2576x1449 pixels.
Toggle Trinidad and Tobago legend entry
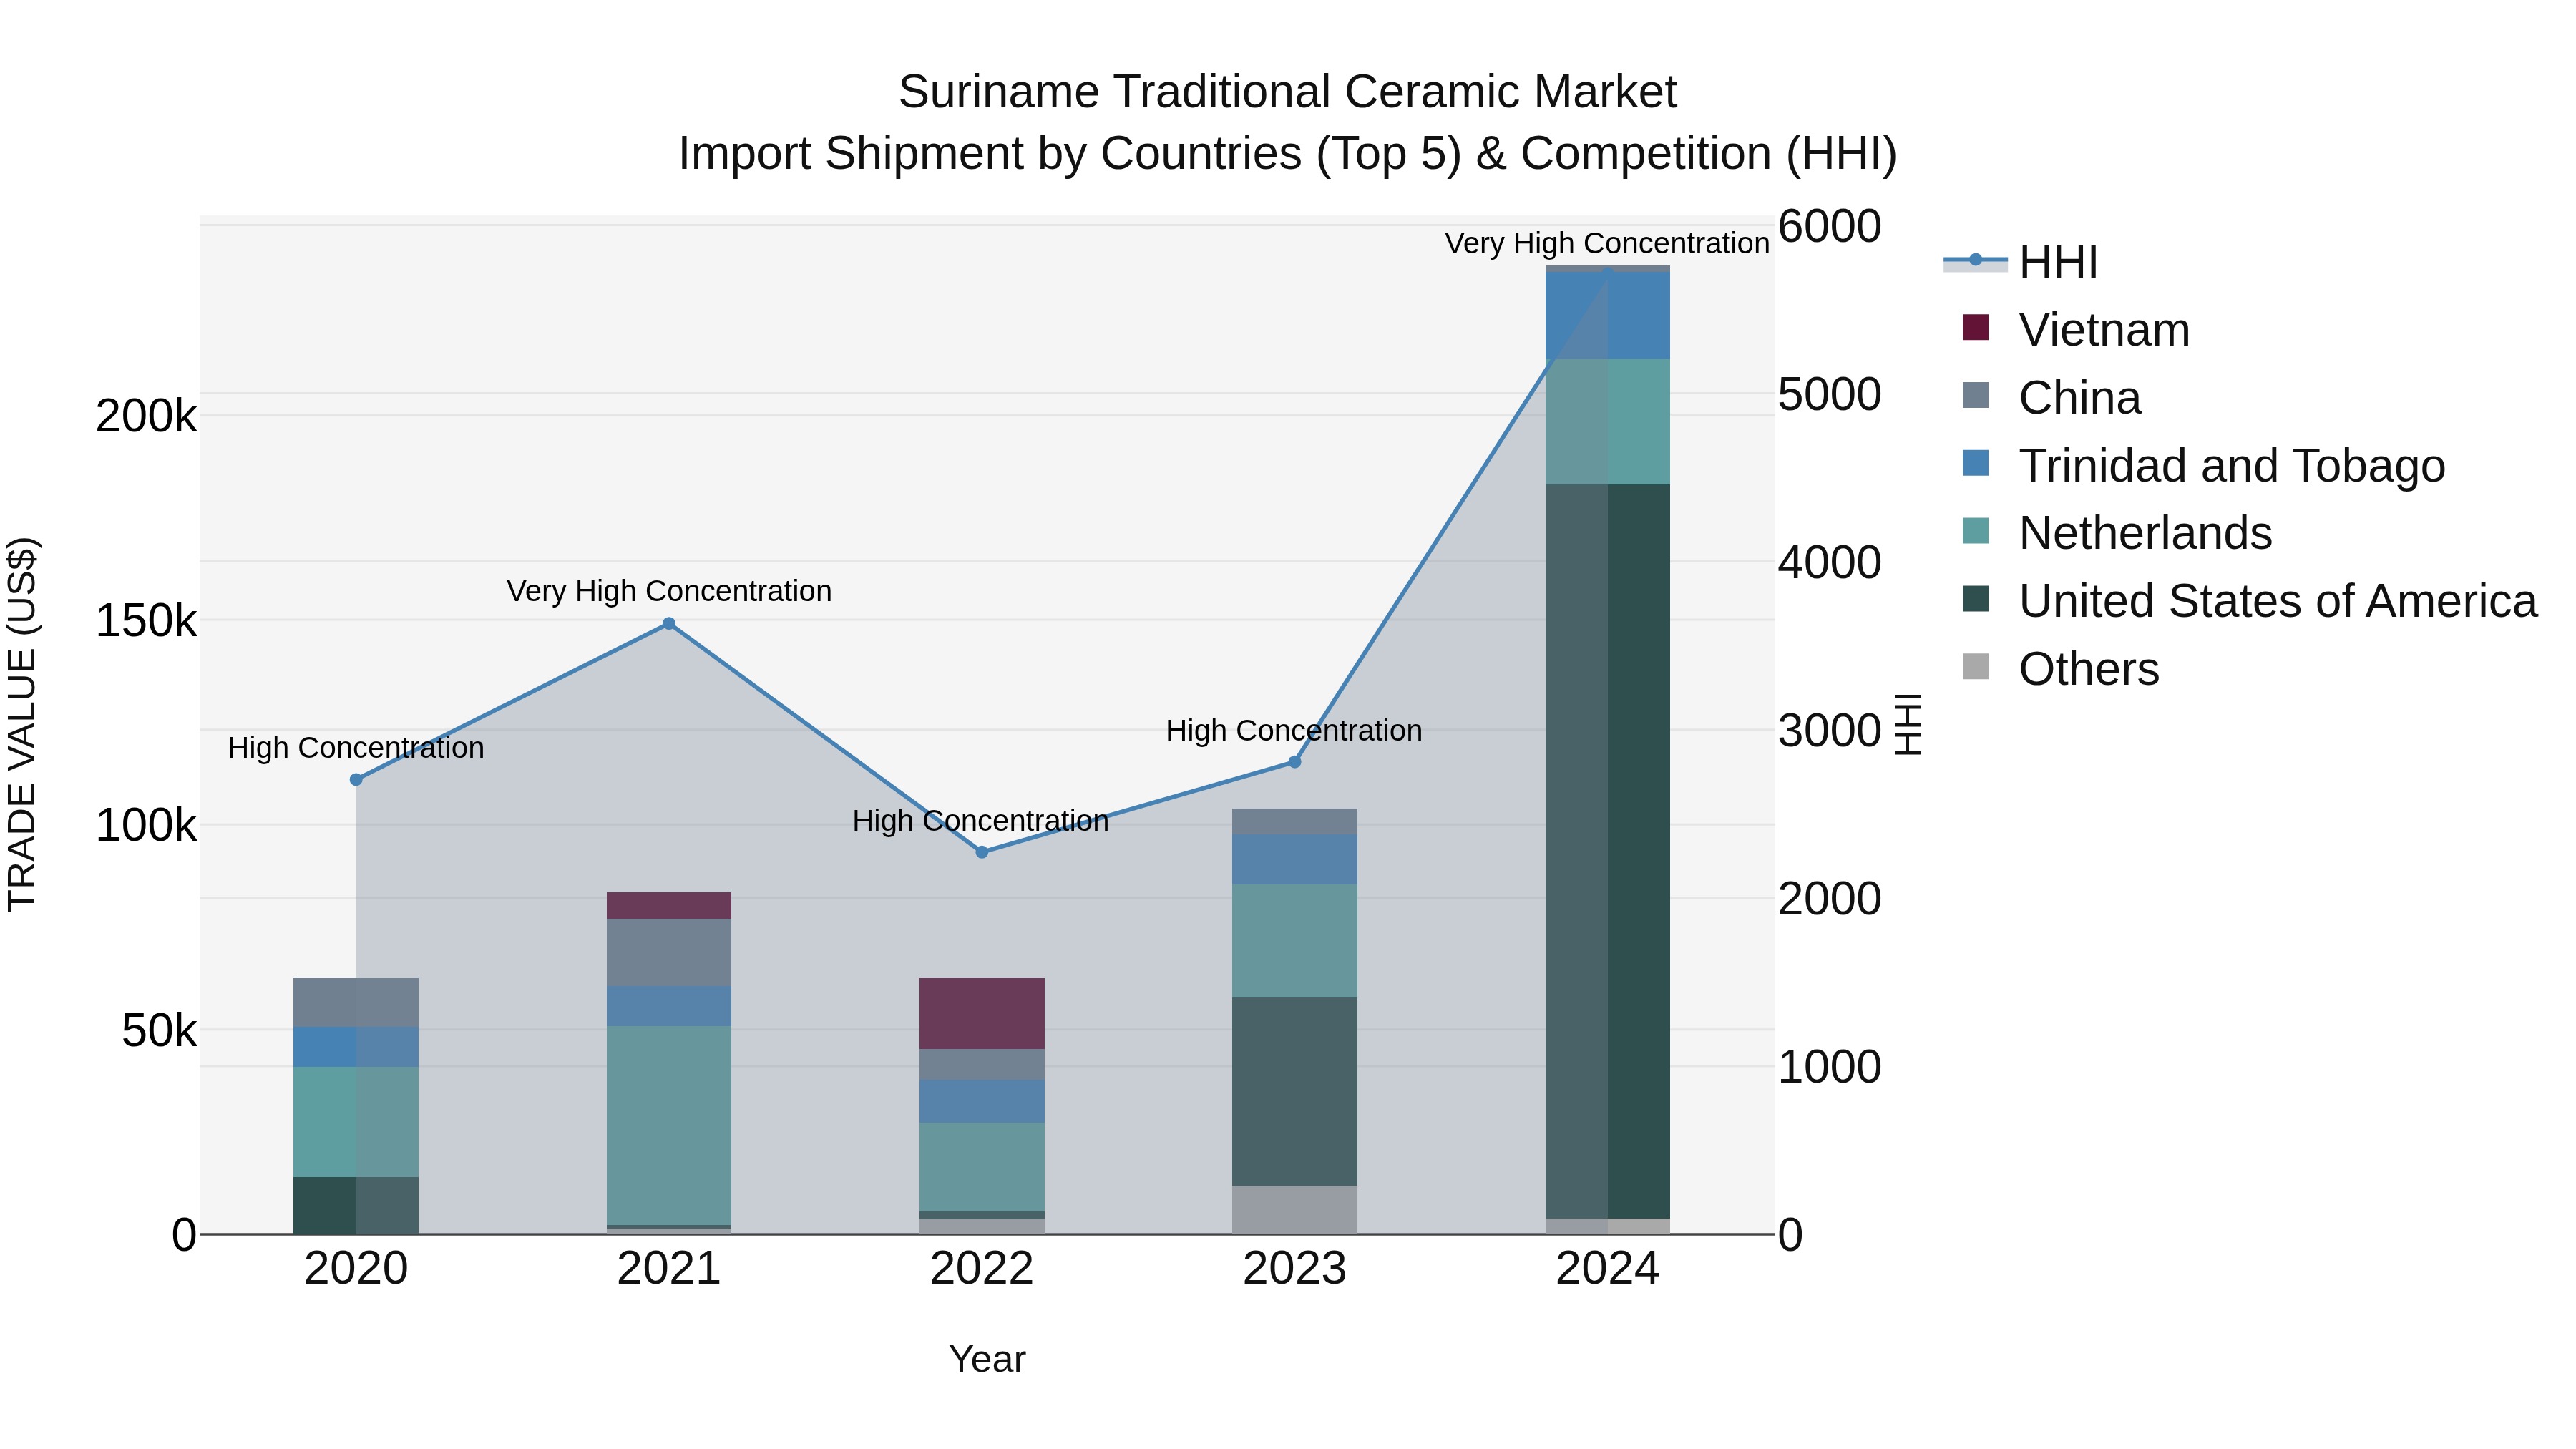pyautogui.click(x=2204, y=466)
